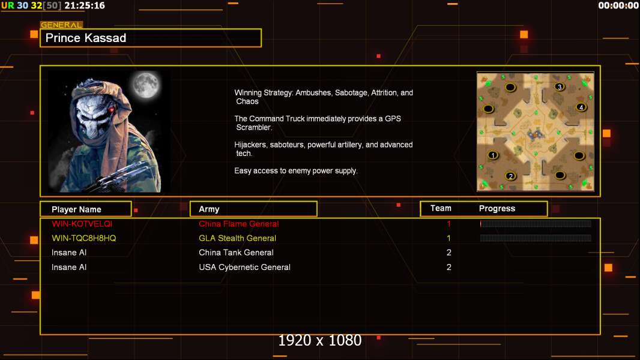Click the Progress column header
The height and width of the screenshot is (360, 640).
497,208
